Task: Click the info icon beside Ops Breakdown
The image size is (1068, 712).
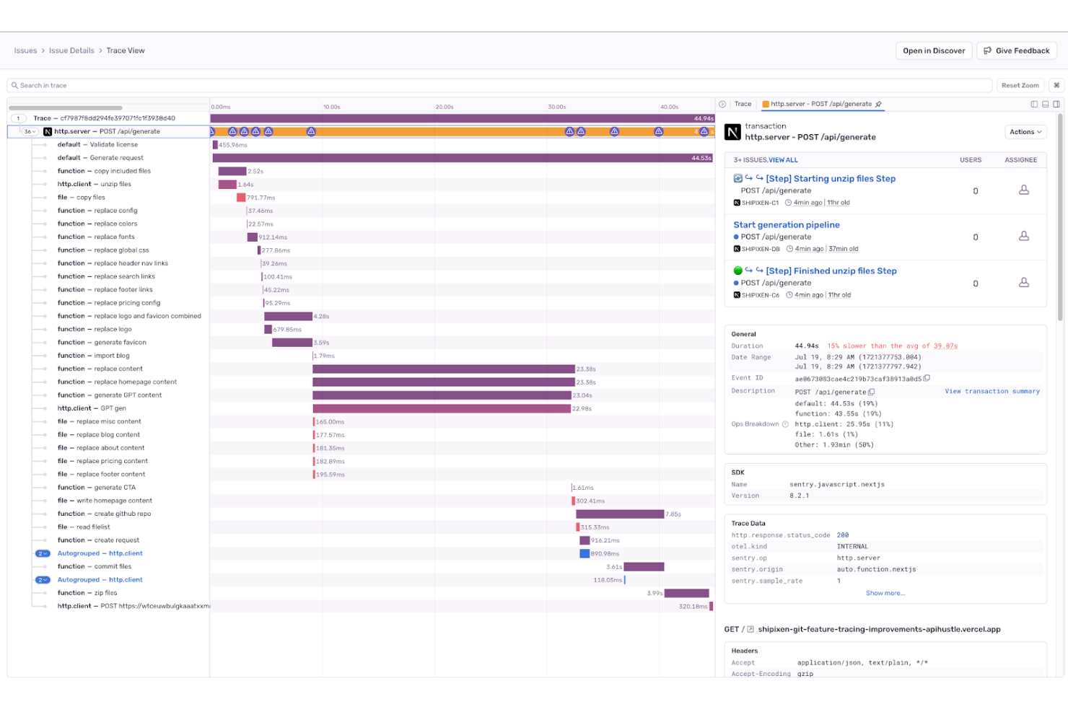Action: pyautogui.click(x=787, y=424)
